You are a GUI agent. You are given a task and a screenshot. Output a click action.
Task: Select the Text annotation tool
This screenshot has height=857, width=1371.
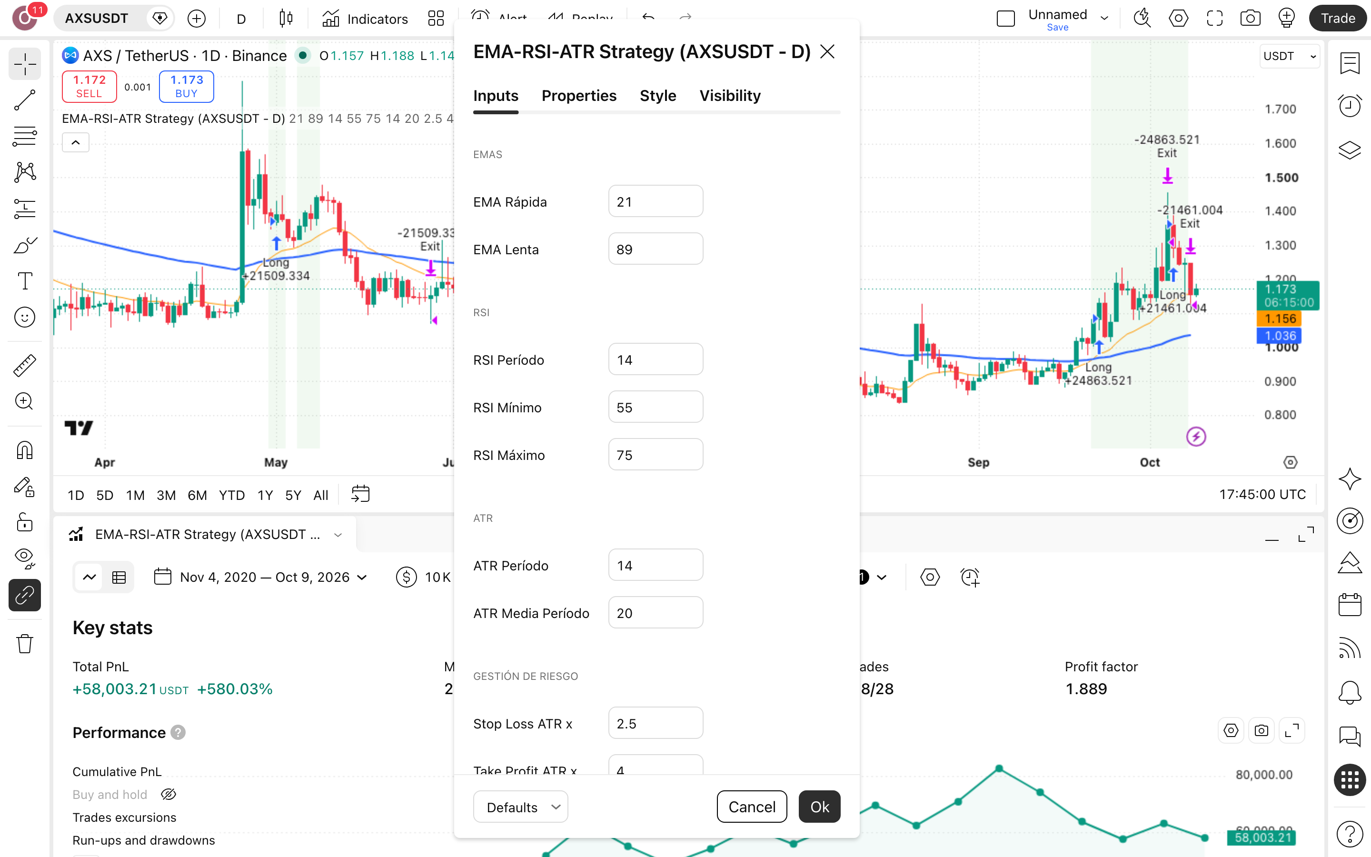24,281
